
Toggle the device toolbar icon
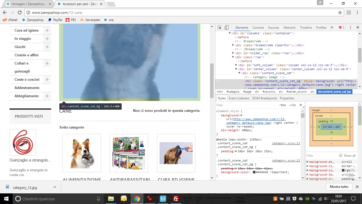tap(227, 28)
